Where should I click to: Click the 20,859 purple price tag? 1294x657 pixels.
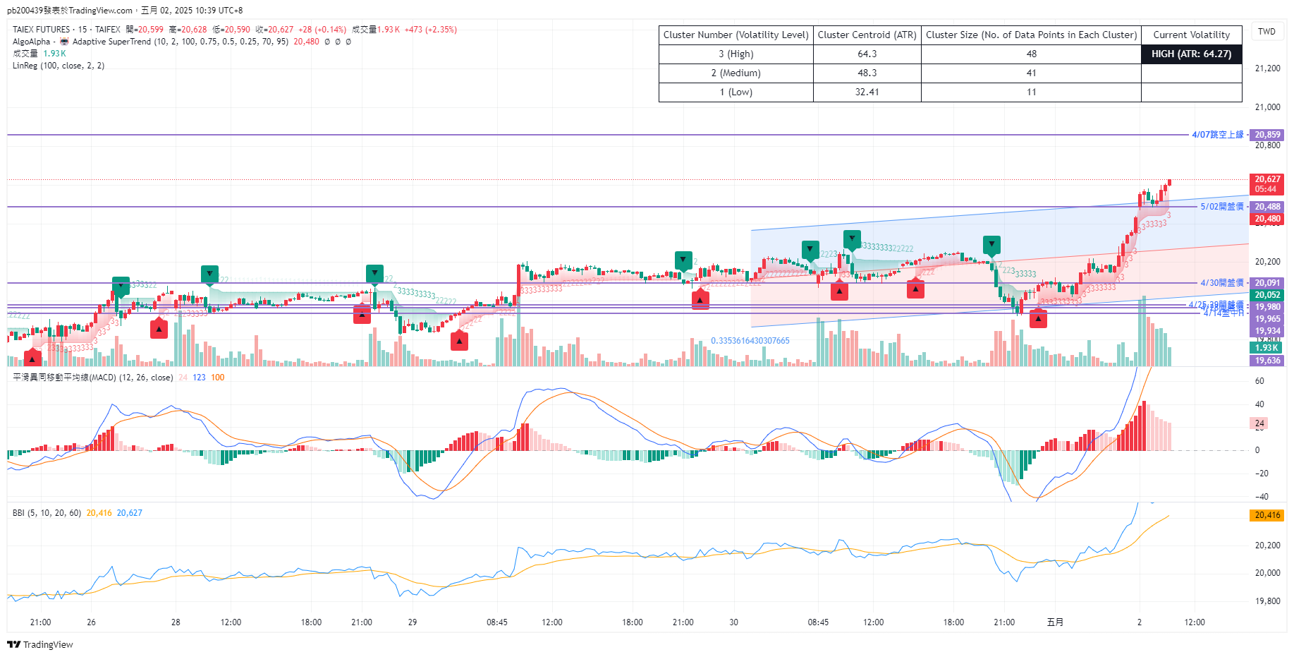1267,135
